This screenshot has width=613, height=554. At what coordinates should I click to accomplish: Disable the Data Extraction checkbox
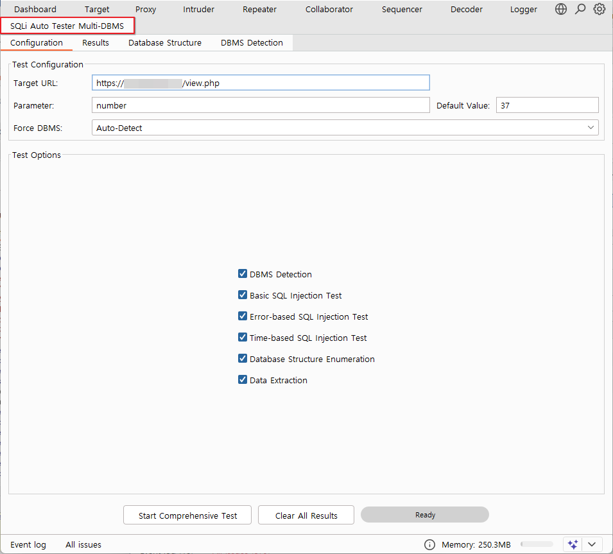coord(243,379)
